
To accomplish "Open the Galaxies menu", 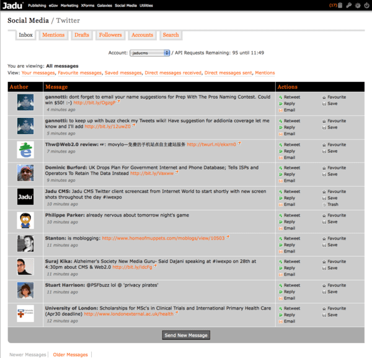I will pyautogui.click(x=104, y=6).
